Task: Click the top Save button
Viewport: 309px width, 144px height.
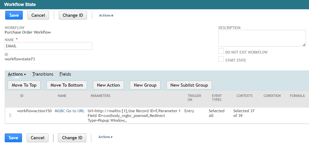Action: (14, 15)
